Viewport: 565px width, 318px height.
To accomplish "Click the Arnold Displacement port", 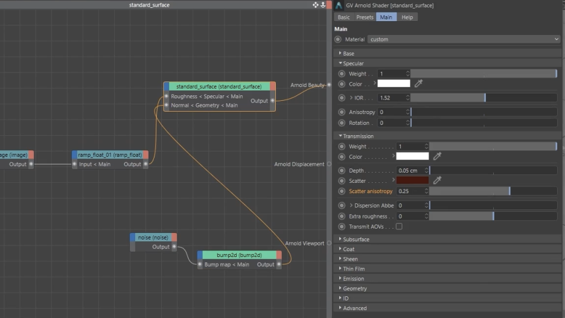I will coord(329,164).
